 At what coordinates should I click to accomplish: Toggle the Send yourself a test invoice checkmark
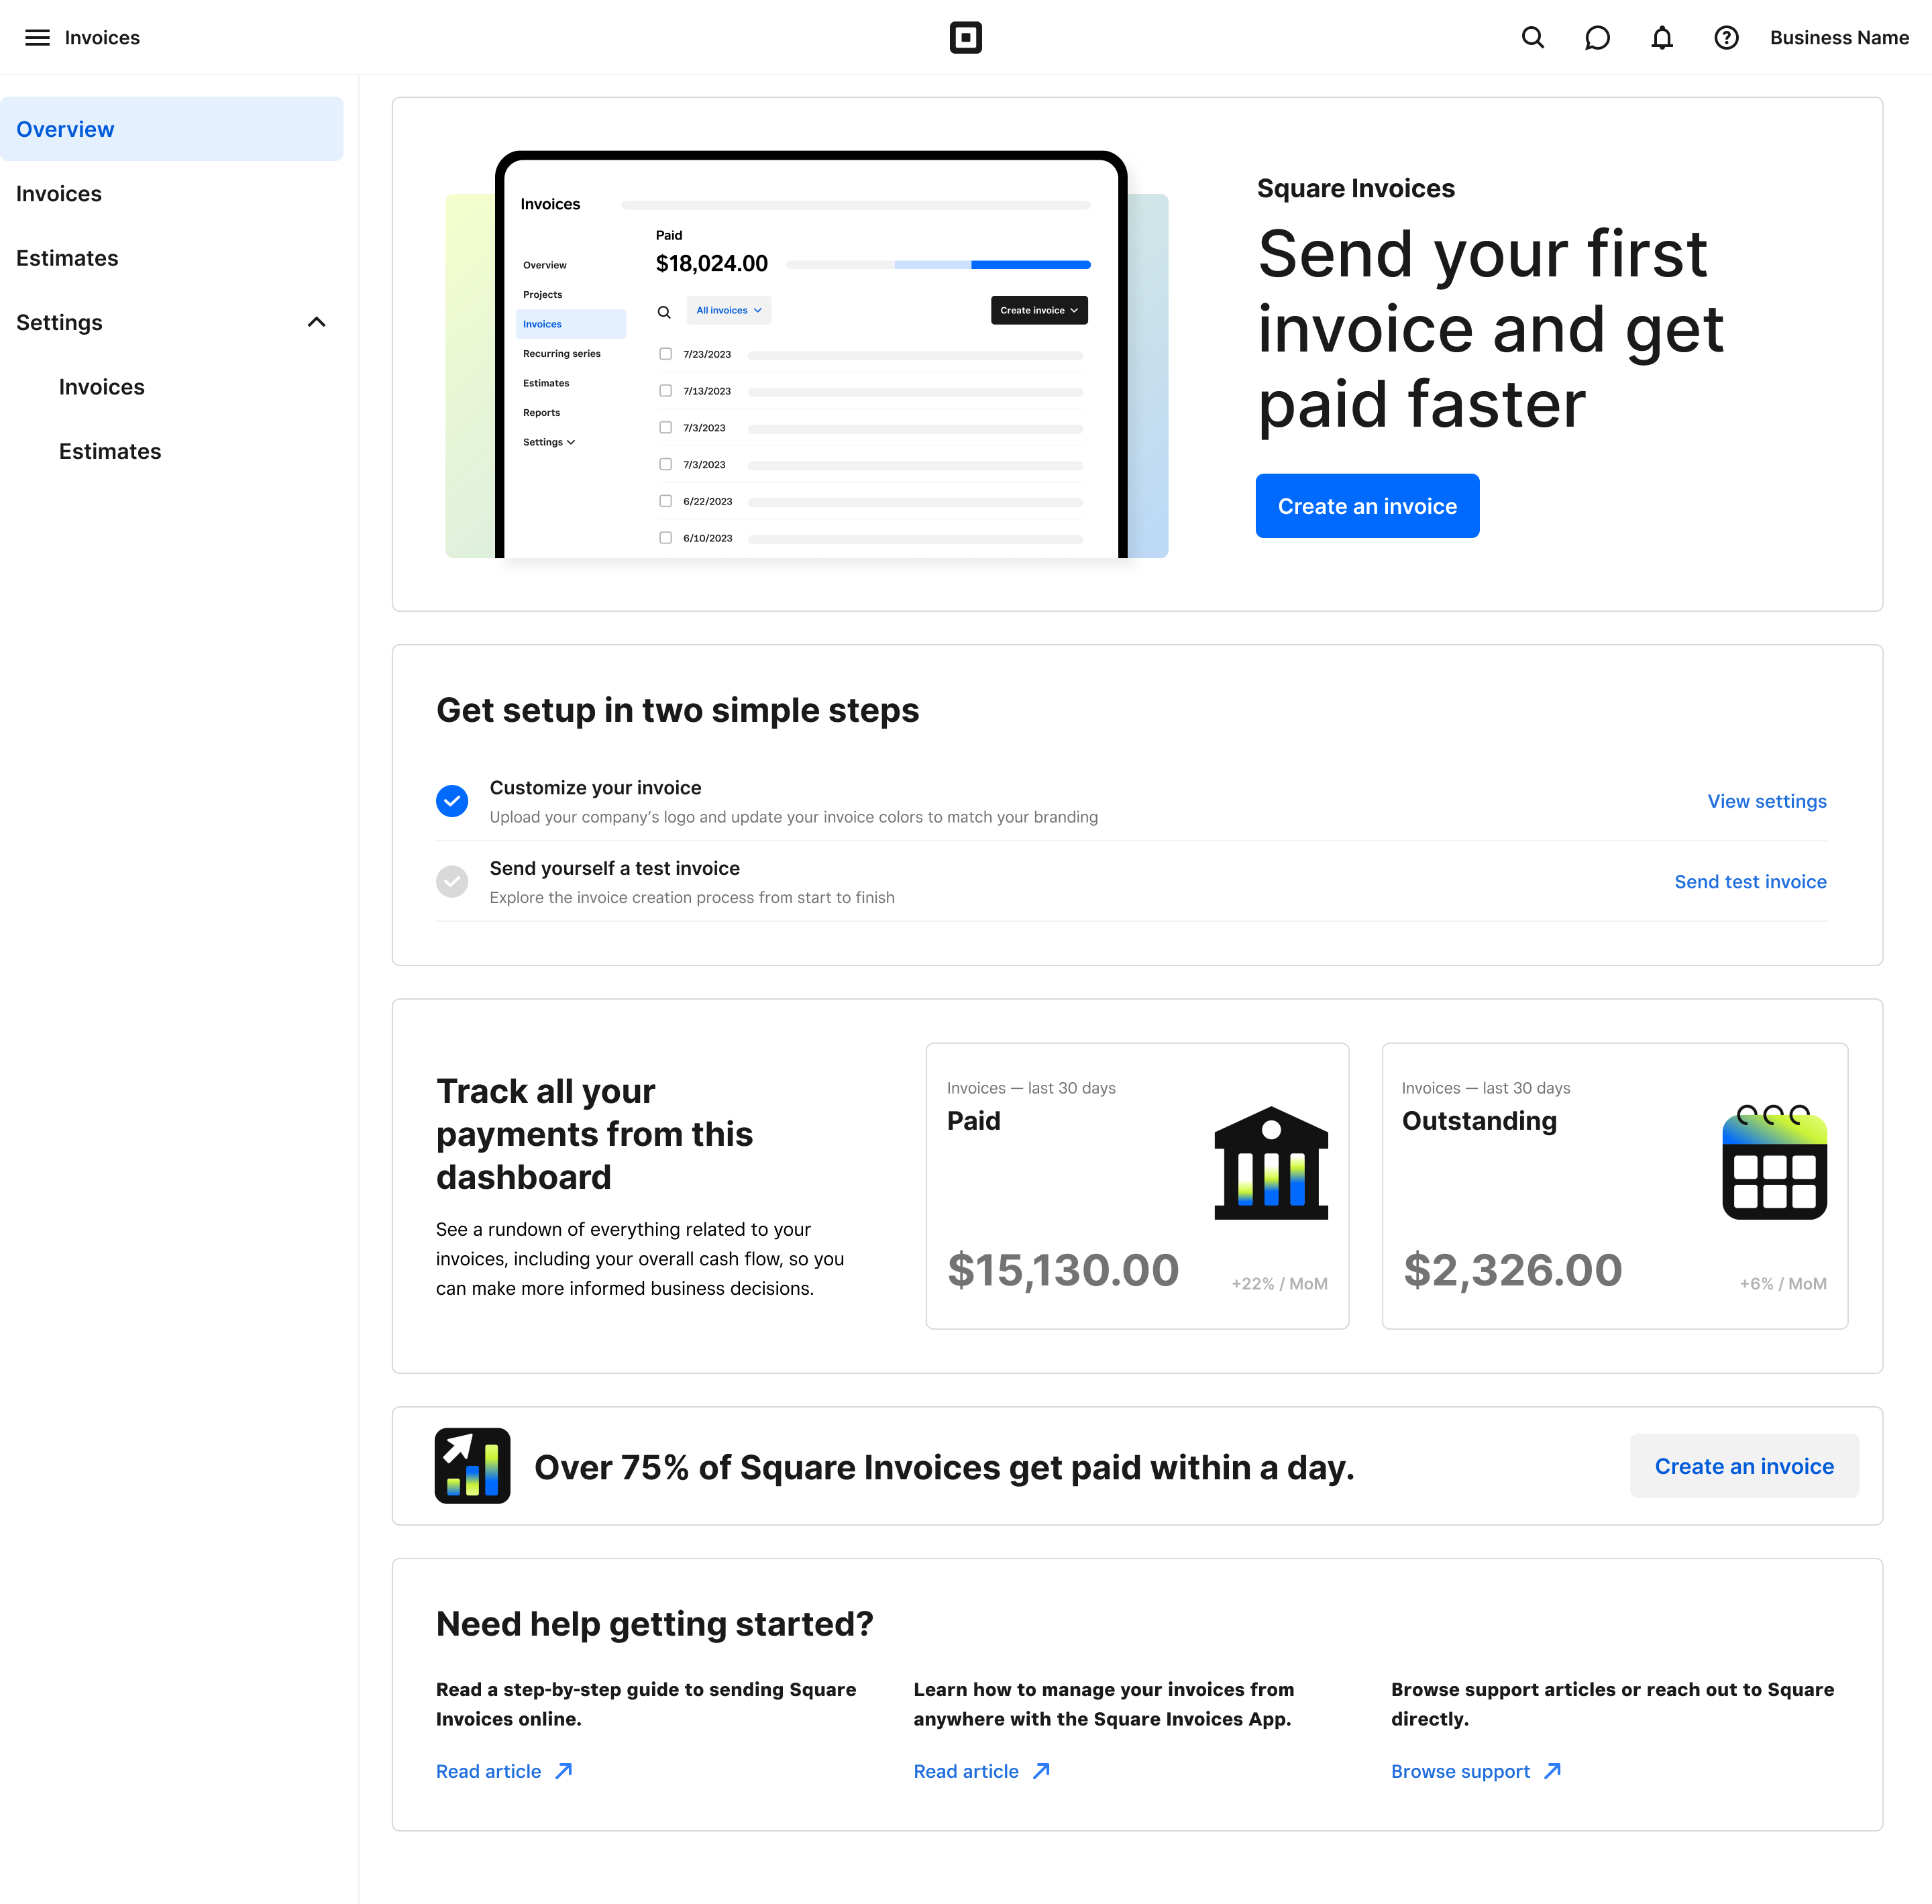click(452, 881)
